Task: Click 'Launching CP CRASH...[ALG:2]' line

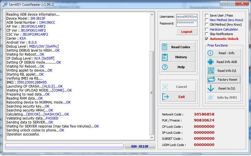Action: click(x=35, y=86)
